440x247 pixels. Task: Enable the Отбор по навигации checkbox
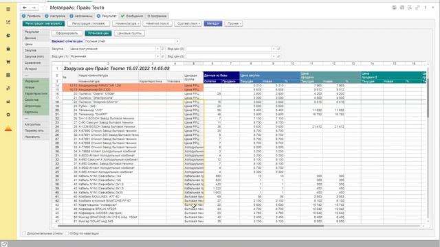(67, 233)
